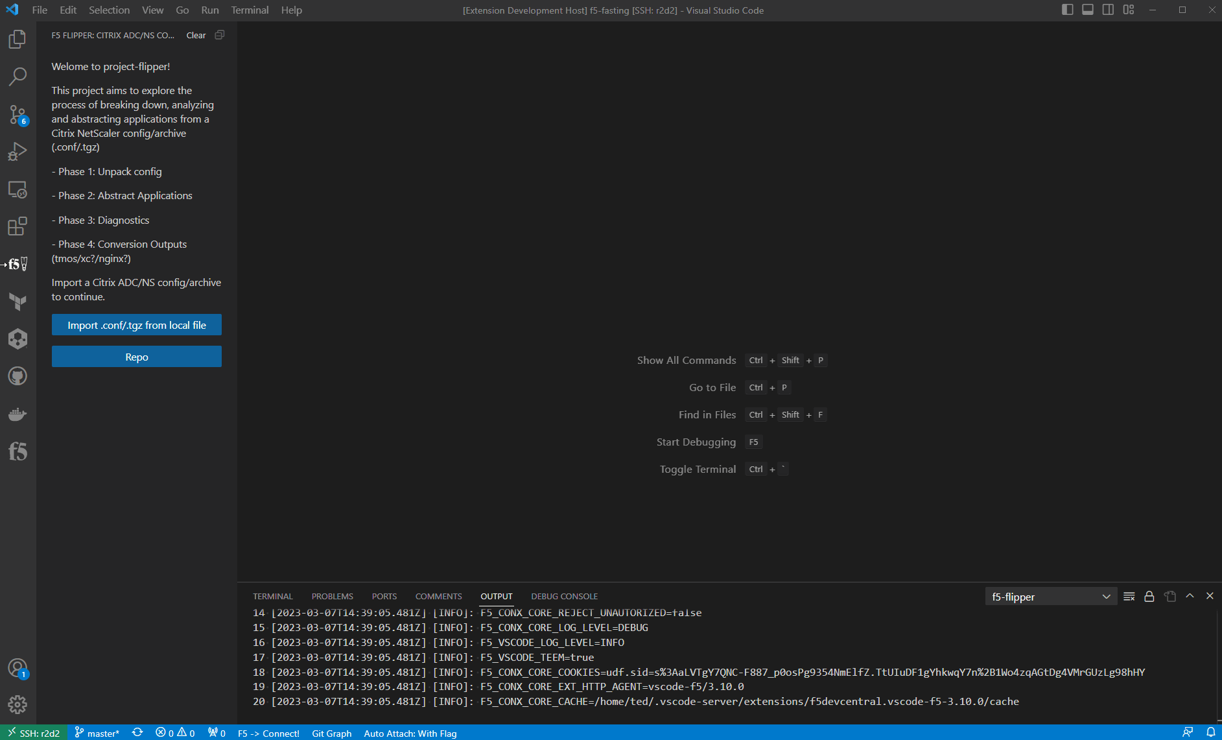This screenshot has width=1222, height=740.
Task: Clear the output panel contents
Action: coord(1129,597)
